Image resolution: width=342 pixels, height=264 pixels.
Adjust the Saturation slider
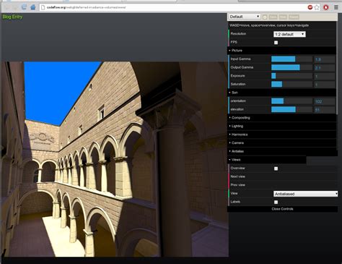292,84
